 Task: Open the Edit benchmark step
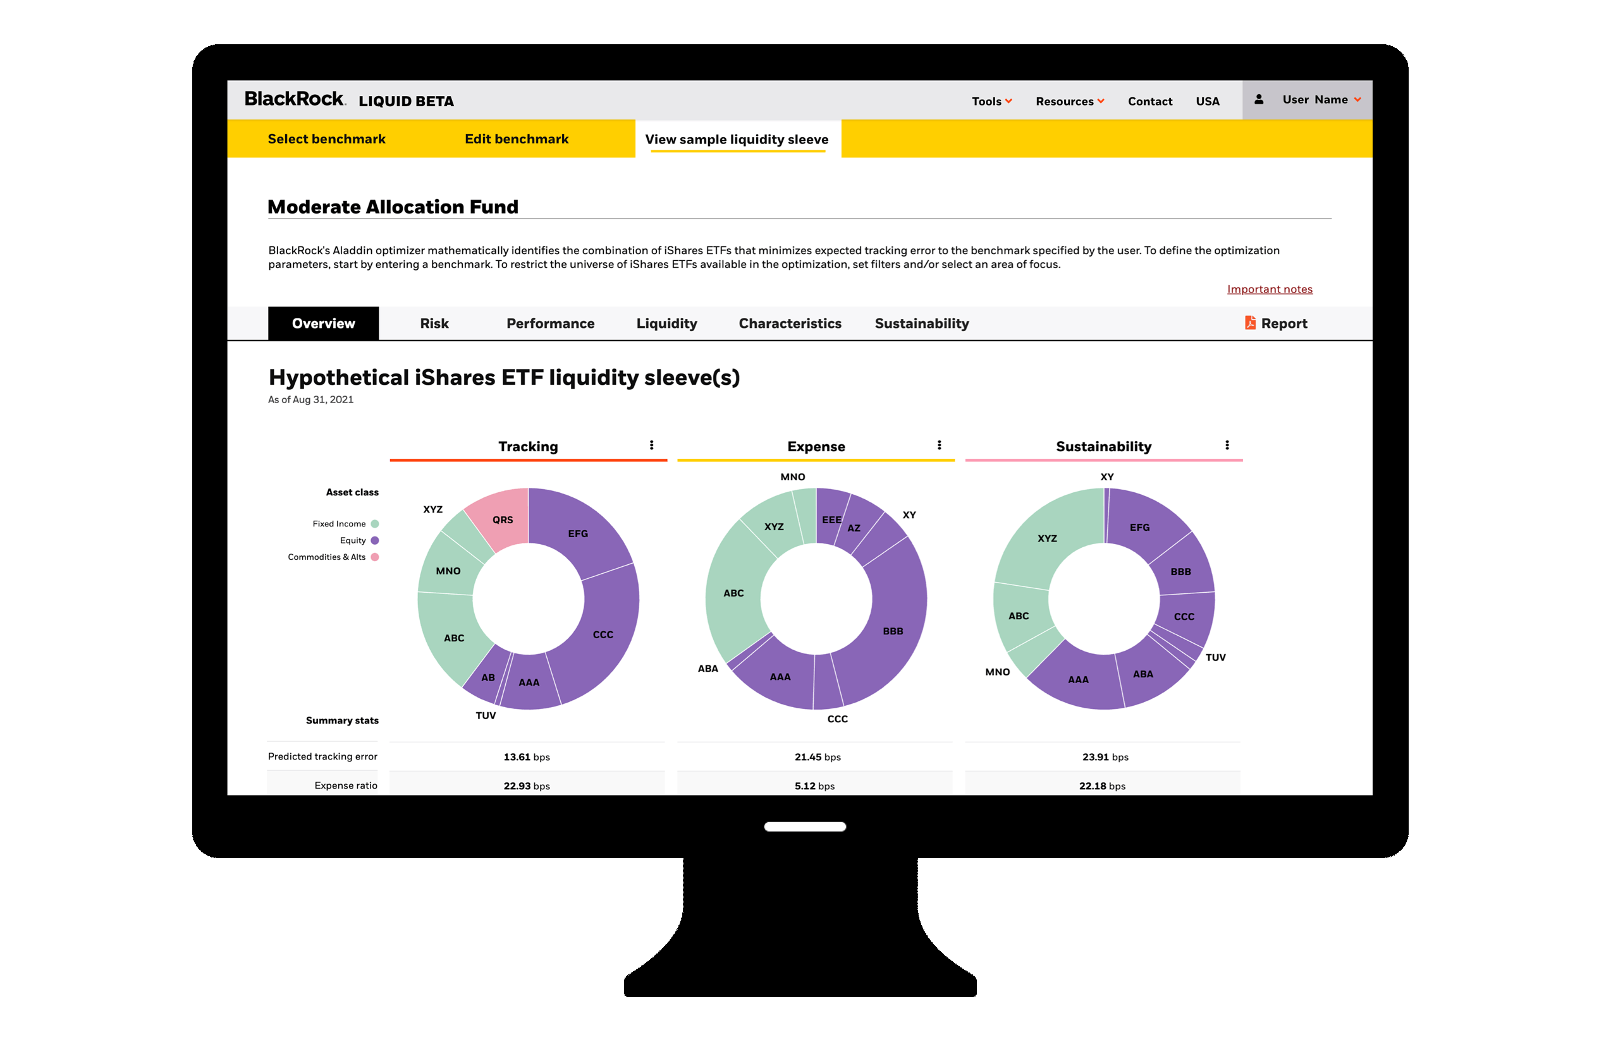[x=516, y=139]
